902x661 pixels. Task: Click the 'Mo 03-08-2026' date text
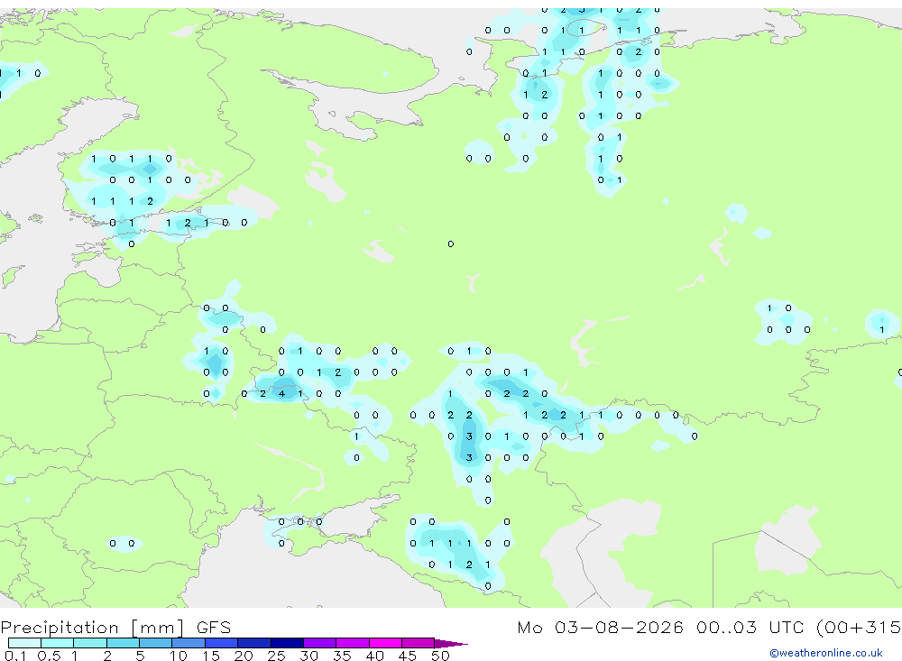click(x=600, y=628)
